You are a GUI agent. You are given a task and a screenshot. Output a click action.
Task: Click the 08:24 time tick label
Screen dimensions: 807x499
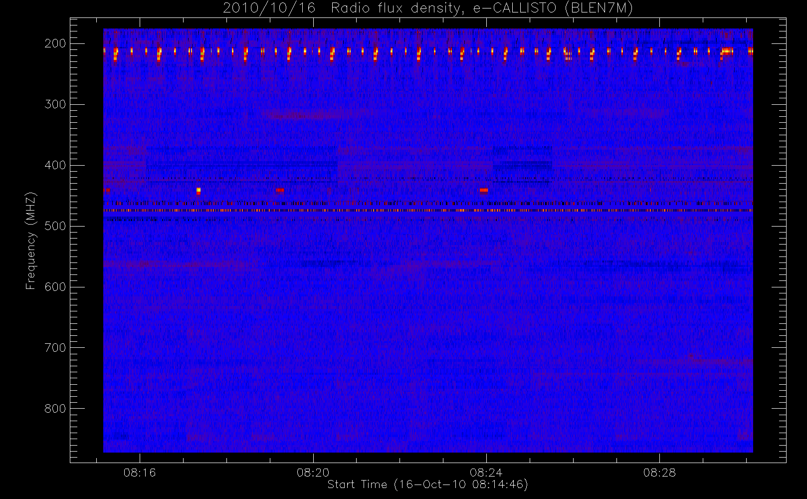coord(486,473)
